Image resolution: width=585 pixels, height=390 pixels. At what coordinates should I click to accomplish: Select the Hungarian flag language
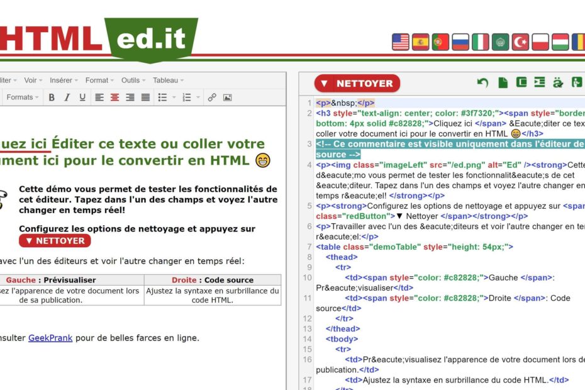560,42
